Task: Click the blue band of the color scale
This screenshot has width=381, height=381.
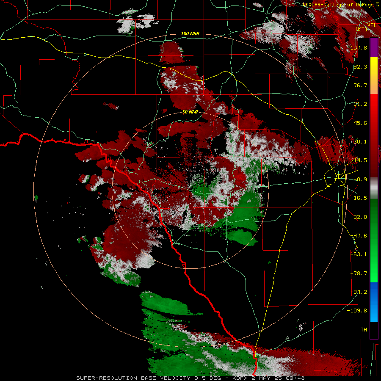Action: click(x=374, y=302)
